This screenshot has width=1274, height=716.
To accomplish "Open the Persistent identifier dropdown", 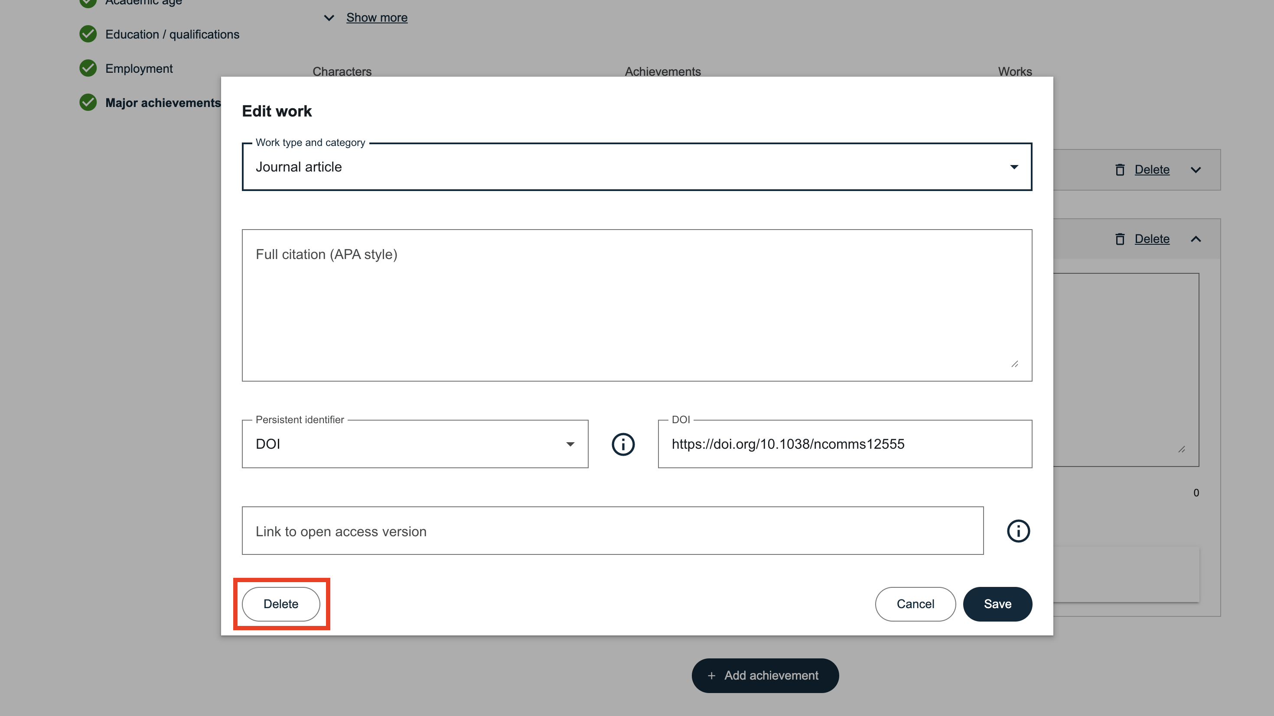I will [x=414, y=444].
